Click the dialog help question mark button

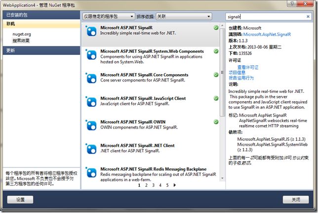(292, 3)
